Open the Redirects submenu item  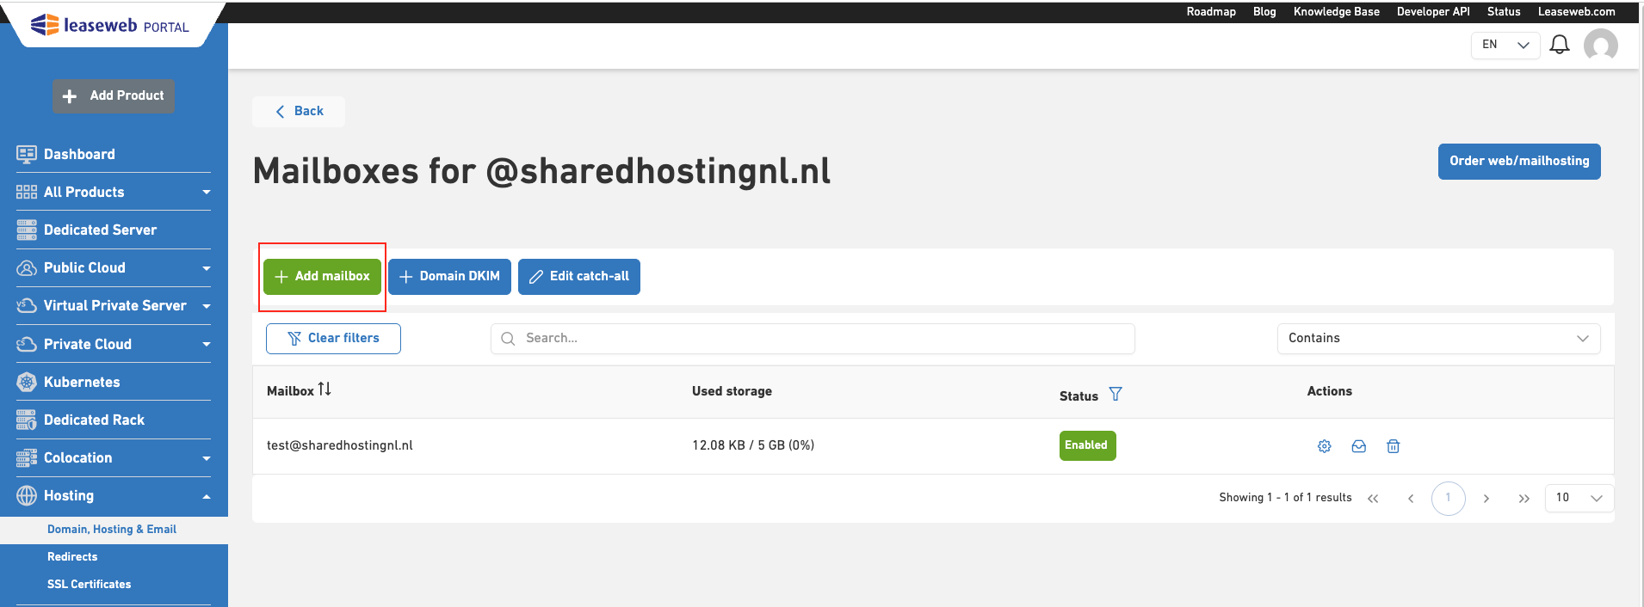72,557
